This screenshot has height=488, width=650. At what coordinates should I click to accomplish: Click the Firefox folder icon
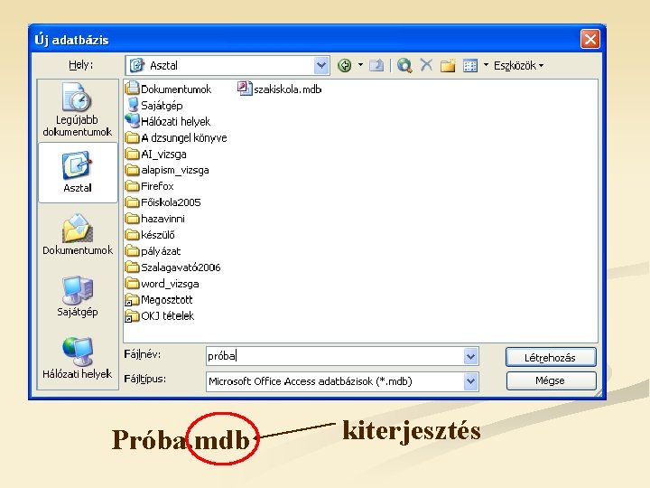click(132, 186)
